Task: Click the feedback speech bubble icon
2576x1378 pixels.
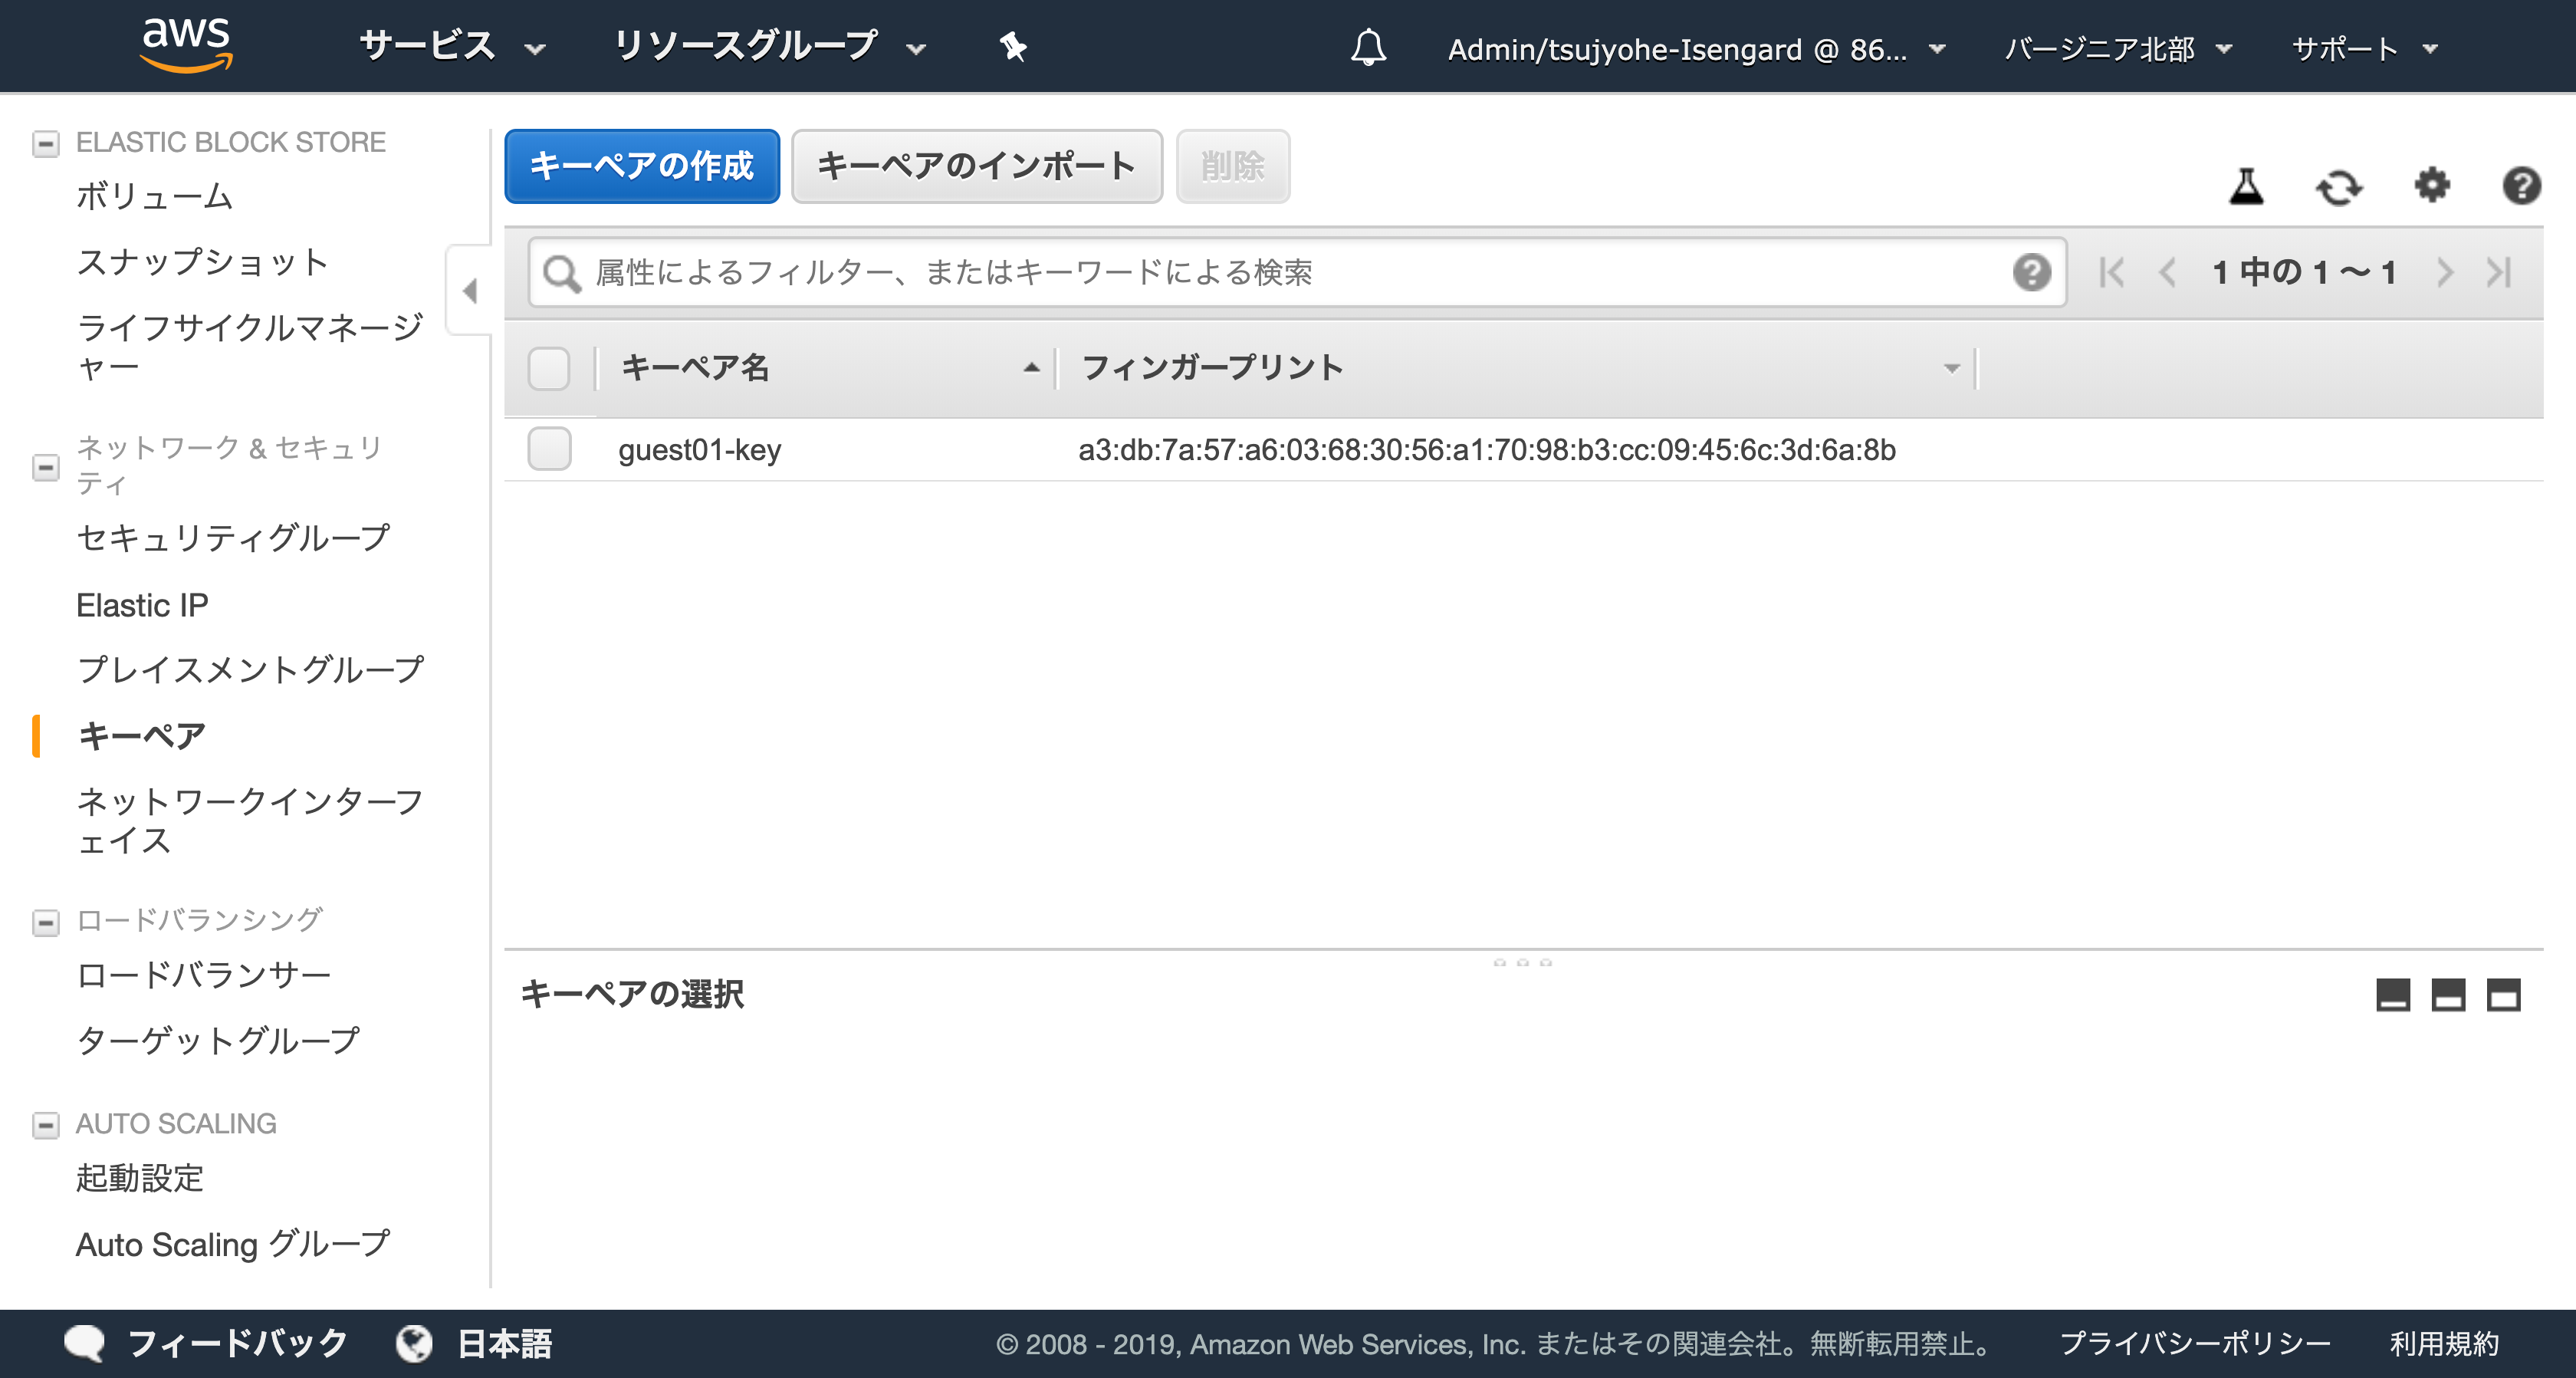Action: point(85,1343)
